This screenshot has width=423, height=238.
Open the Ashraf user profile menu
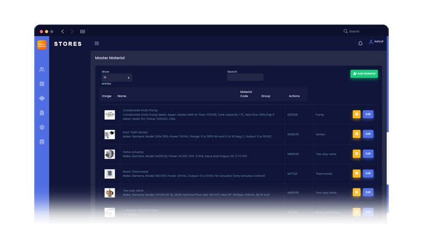click(x=376, y=42)
